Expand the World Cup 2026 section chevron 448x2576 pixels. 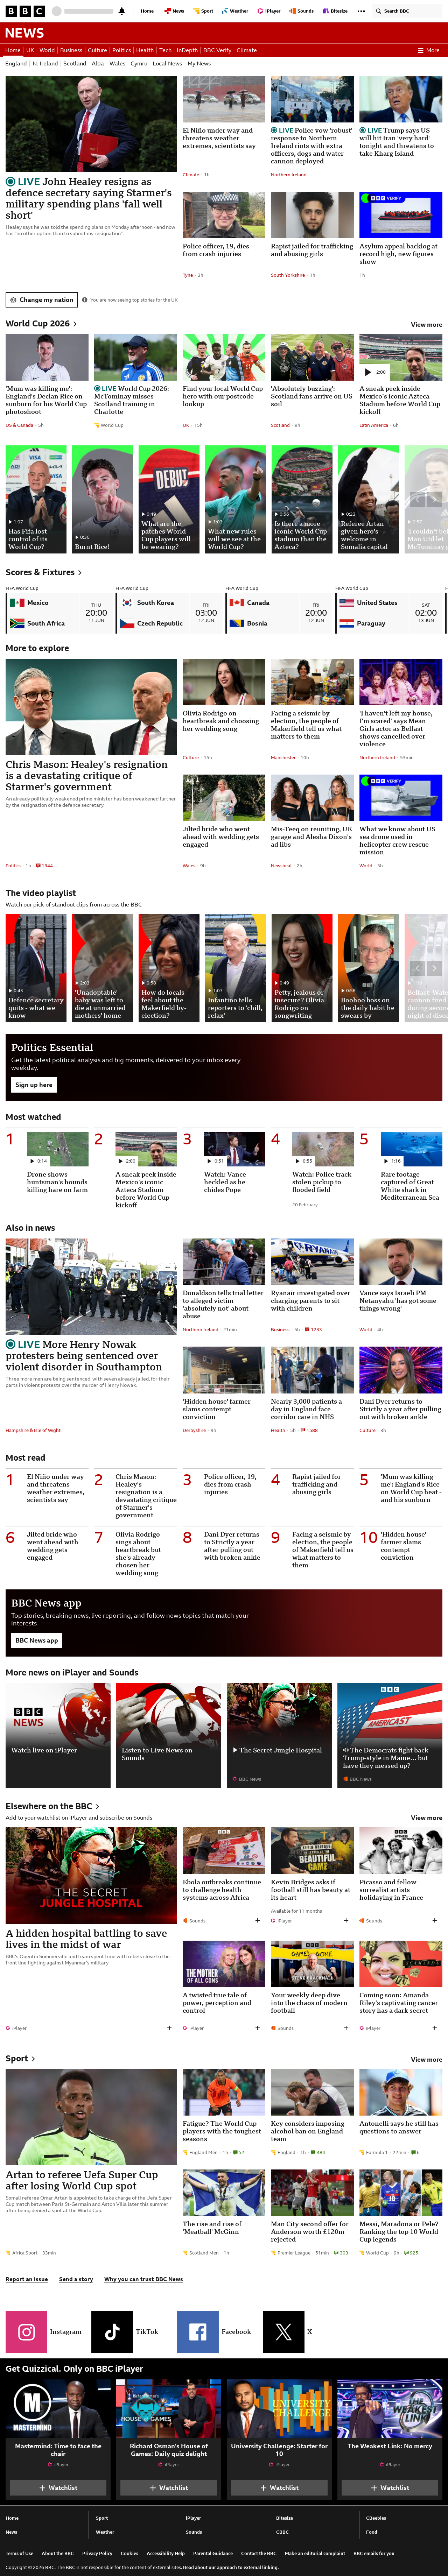click(75, 324)
